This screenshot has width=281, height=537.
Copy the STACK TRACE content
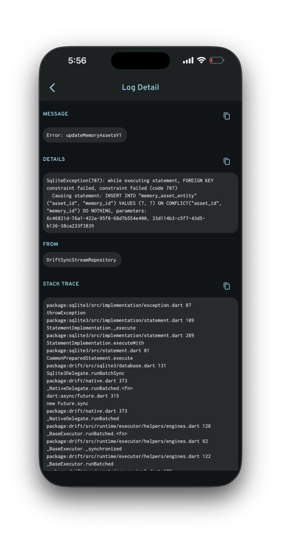[x=227, y=286]
